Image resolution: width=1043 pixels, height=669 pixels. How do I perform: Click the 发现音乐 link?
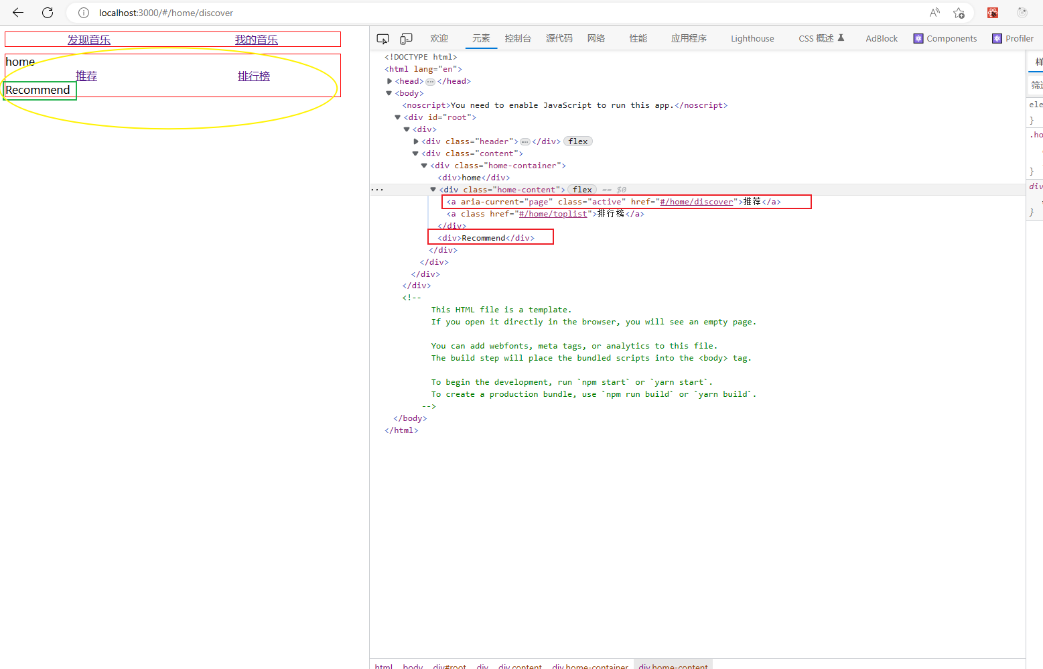point(89,40)
